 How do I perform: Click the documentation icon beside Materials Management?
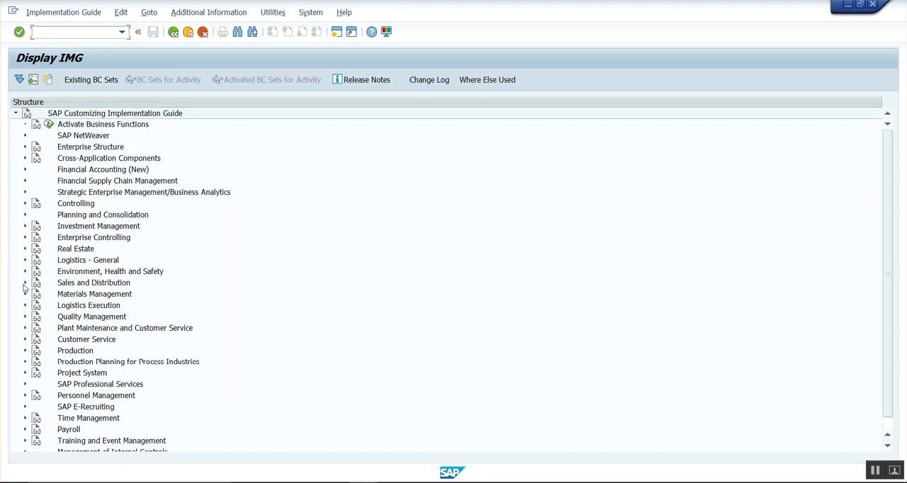36,294
